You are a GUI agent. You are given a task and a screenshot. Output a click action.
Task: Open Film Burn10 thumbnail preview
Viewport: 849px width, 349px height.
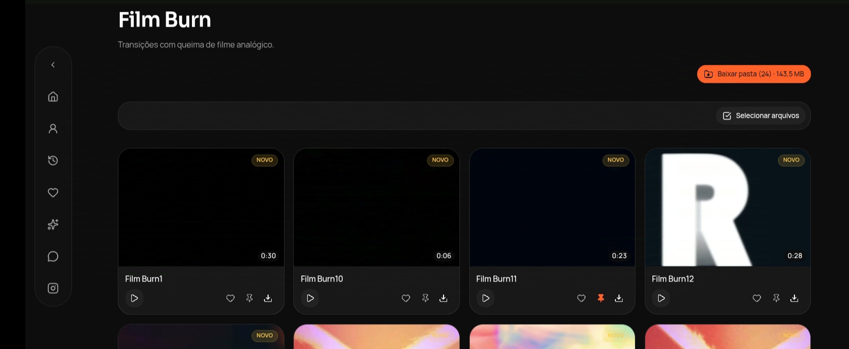tap(377, 207)
